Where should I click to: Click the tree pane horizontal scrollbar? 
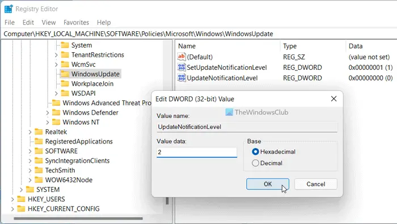tap(78, 218)
